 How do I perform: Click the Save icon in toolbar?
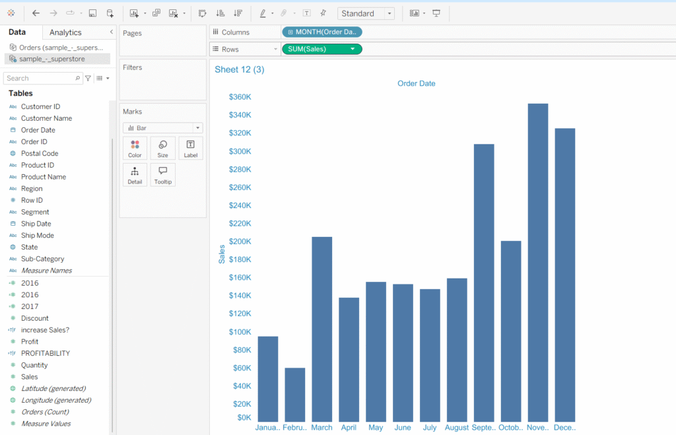click(92, 13)
